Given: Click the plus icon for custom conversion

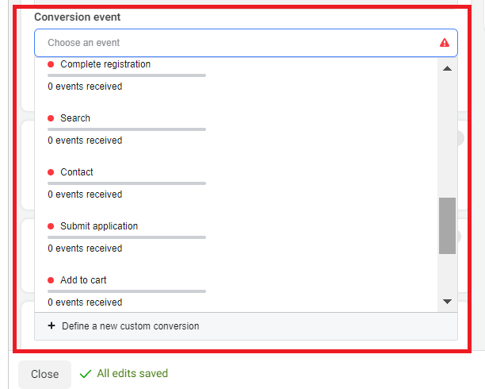Looking at the screenshot, I should [x=52, y=325].
